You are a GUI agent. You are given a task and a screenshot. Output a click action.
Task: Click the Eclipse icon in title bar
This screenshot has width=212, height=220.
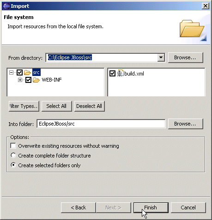pyautogui.click(x=6, y=6)
